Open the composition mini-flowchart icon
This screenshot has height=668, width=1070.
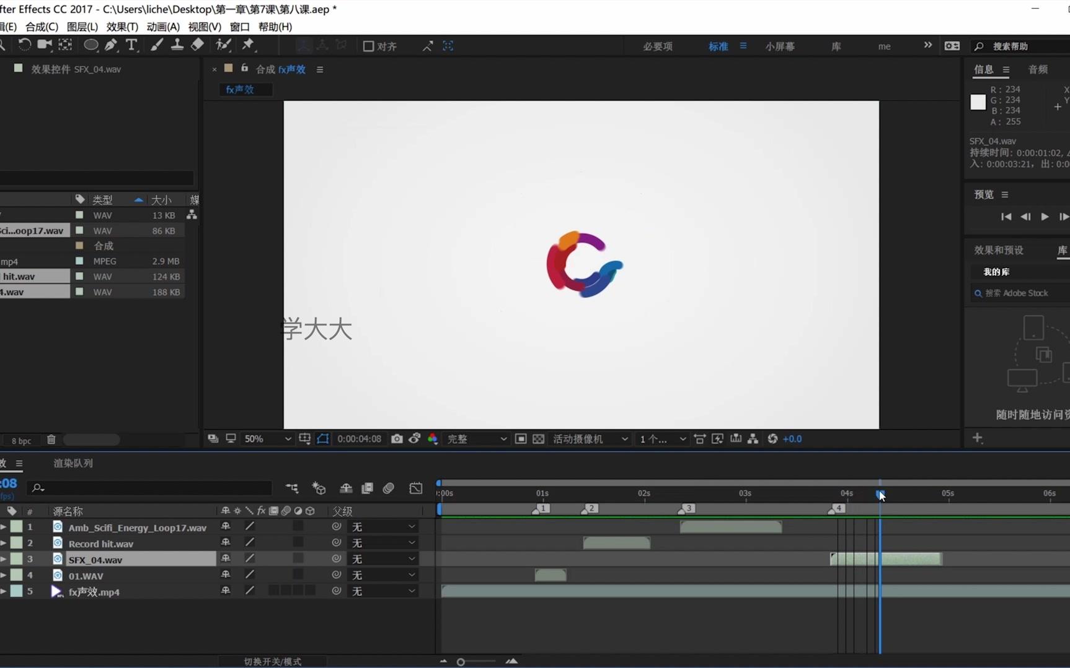click(x=292, y=488)
